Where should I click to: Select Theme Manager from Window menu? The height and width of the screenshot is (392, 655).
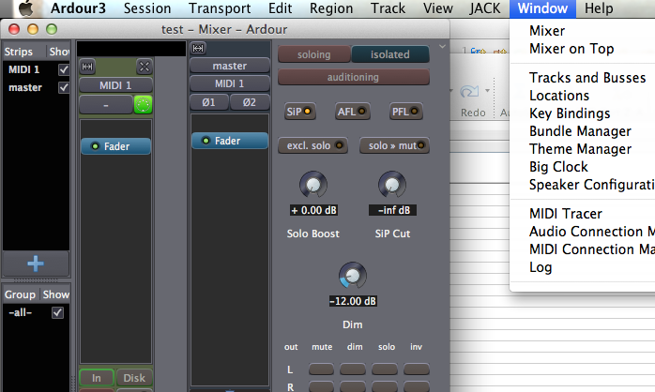(x=579, y=149)
